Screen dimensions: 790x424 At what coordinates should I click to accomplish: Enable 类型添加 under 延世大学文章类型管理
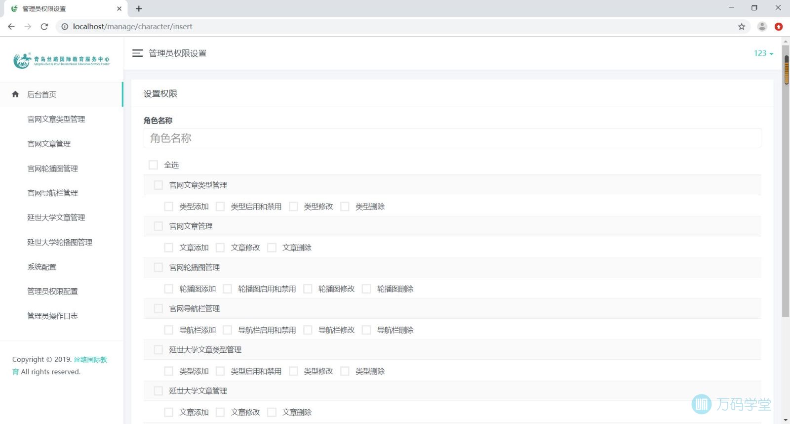pos(169,371)
